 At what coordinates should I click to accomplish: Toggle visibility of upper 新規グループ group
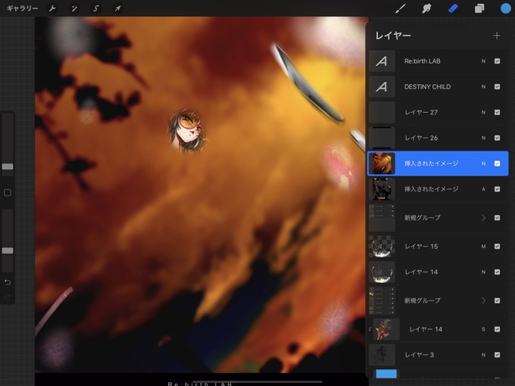(x=497, y=218)
